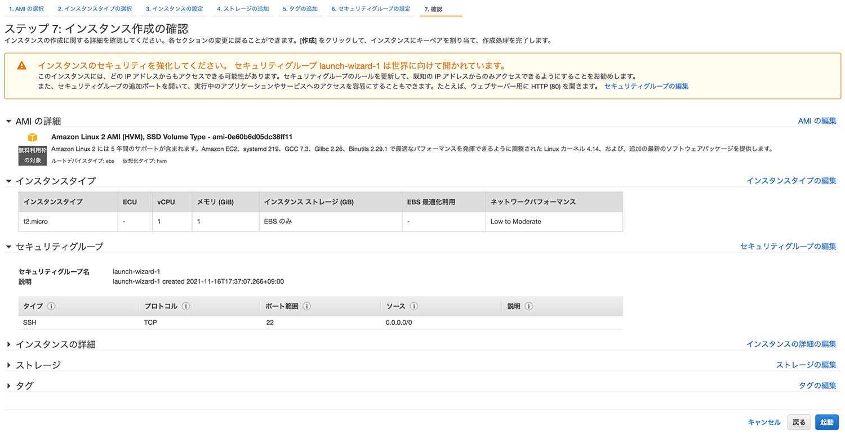Collapse the インスタンスタイプ section
This screenshot has height=439, width=845.
click(x=8, y=181)
